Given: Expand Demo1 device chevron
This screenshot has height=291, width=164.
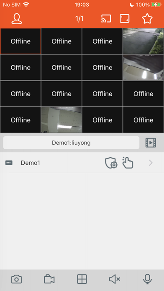Looking at the screenshot, I should click(151, 163).
